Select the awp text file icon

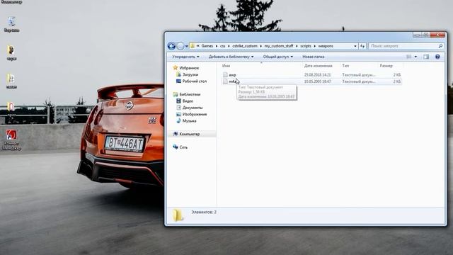coord(225,75)
